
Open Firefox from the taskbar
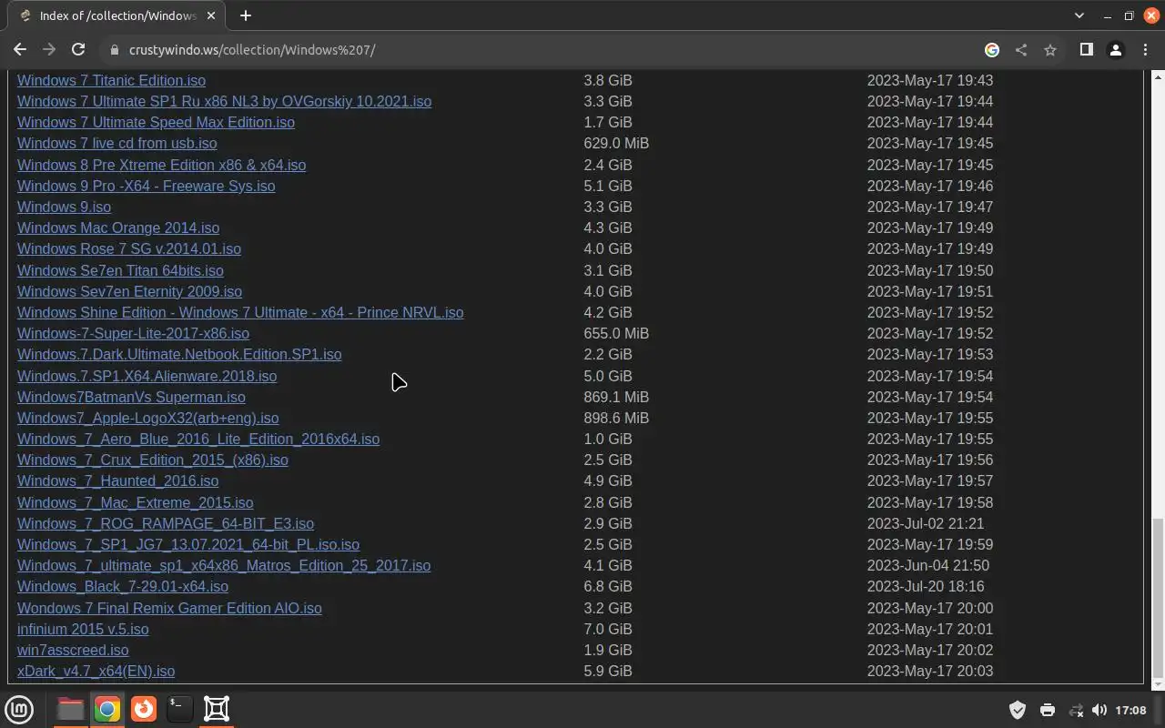[143, 709]
